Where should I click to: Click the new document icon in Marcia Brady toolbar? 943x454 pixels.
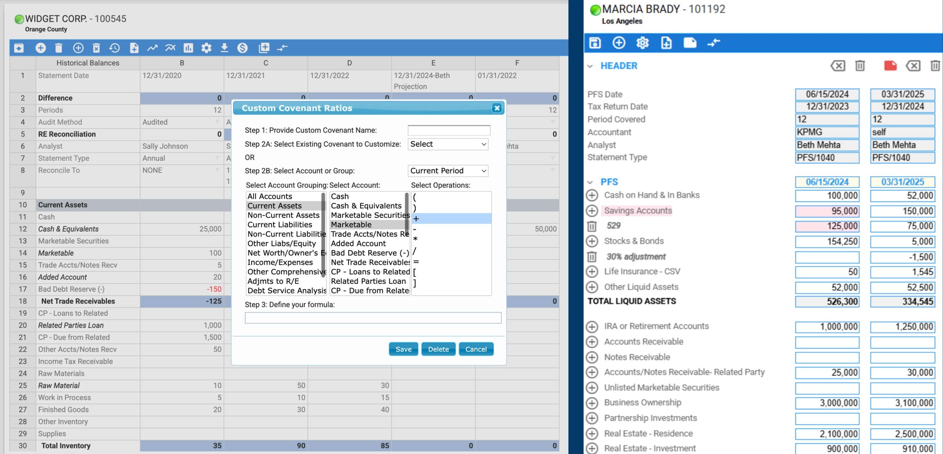[666, 43]
